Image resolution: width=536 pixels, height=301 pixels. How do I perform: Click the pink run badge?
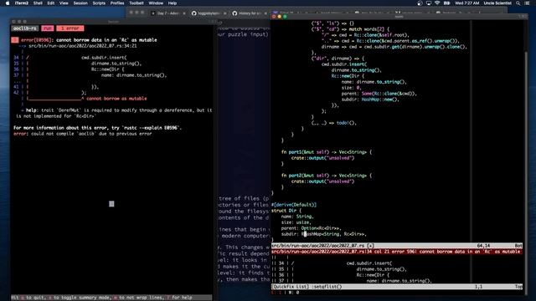48,28
